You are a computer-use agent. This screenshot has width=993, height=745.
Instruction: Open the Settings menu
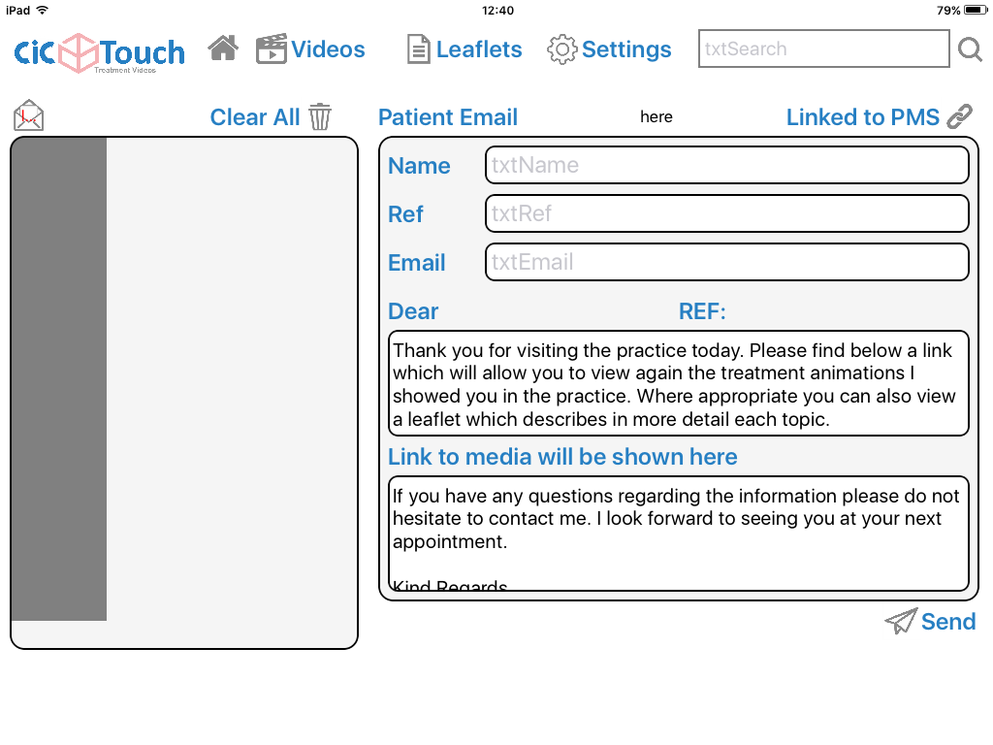coord(626,49)
